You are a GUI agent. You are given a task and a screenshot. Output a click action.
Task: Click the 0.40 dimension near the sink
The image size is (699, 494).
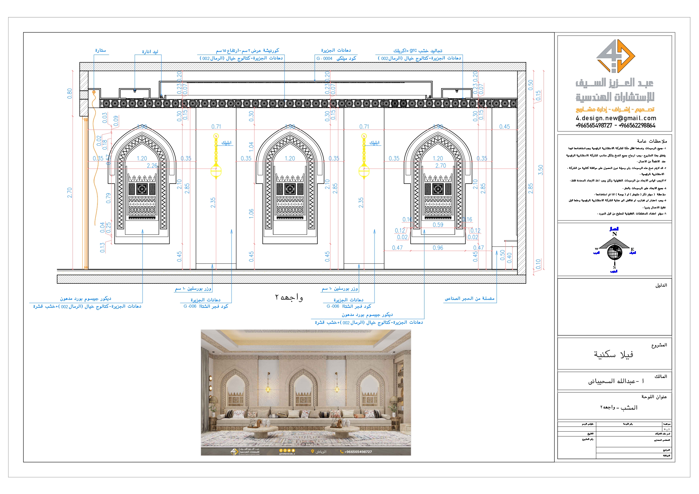(509, 258)
